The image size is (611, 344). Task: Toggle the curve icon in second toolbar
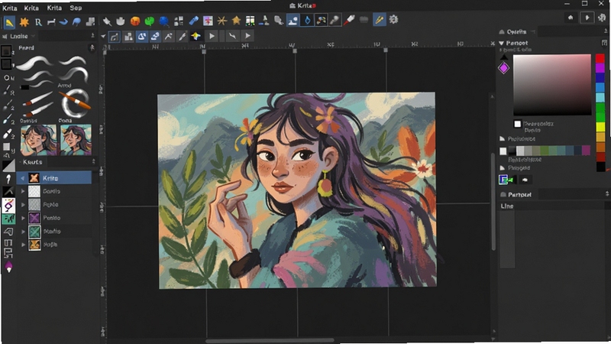114,37
